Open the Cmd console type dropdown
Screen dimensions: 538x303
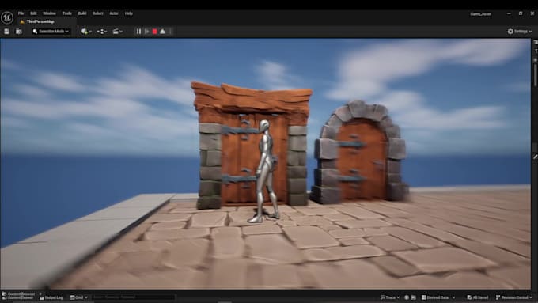click(78, 297)
